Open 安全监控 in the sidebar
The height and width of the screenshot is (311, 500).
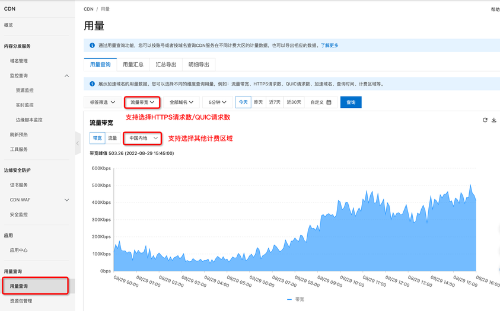click(18, 214)
